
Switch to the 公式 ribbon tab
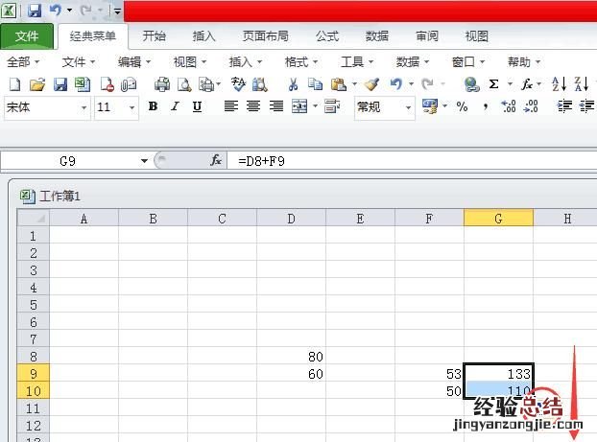(327, 36)
